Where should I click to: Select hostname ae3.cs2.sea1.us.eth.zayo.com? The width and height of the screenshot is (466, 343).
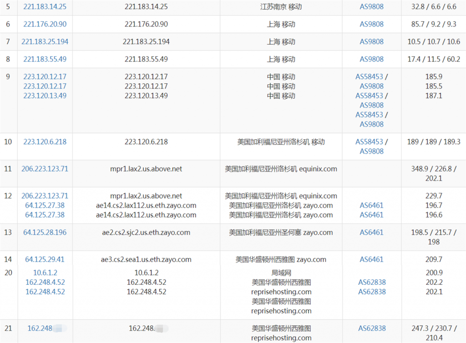click(x=146, y=259)
